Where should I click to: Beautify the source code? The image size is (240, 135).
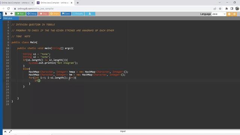[x=78, y=14]
